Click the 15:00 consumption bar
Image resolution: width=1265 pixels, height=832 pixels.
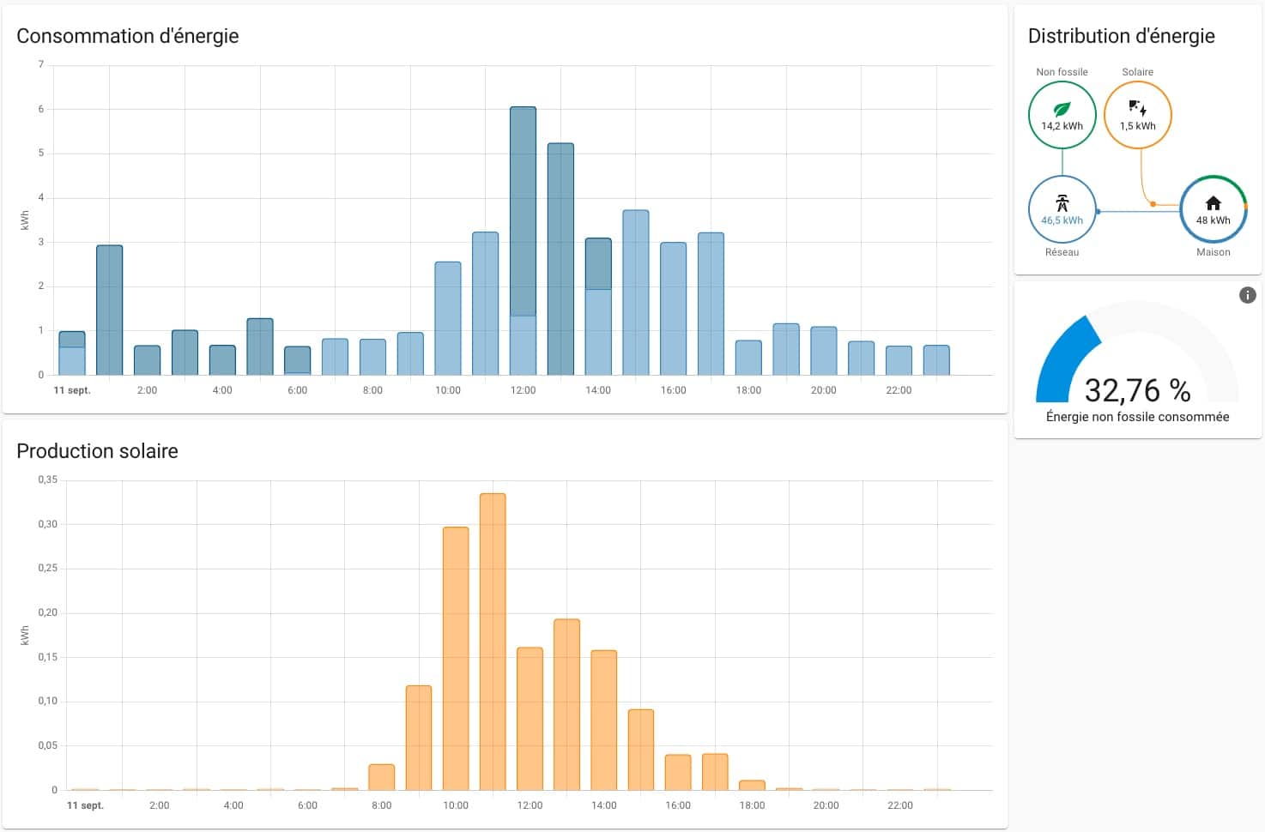point(636,292)
